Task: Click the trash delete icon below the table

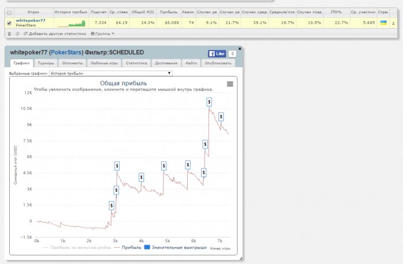Action: coord(9,33)
